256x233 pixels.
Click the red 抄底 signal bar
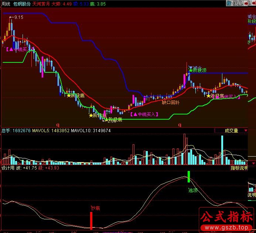coord(91,220)
